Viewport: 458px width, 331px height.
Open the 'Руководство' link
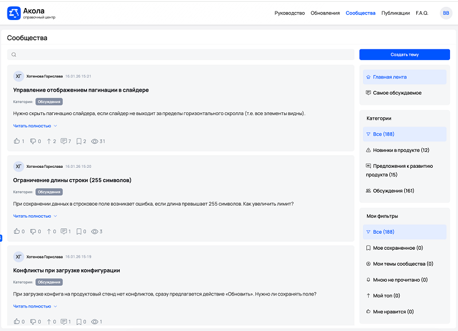pos(290,12)
